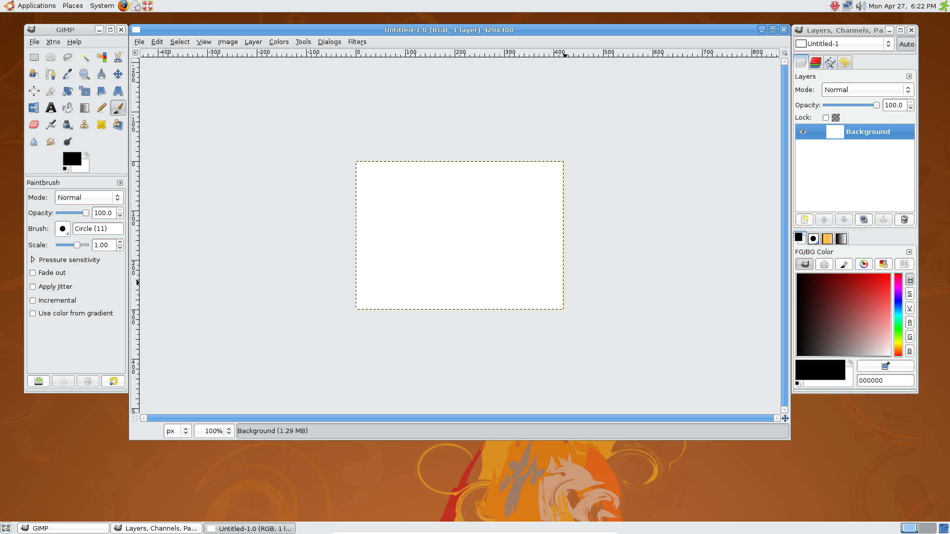
Task: Select the Text tool
Action: point(50,108)
